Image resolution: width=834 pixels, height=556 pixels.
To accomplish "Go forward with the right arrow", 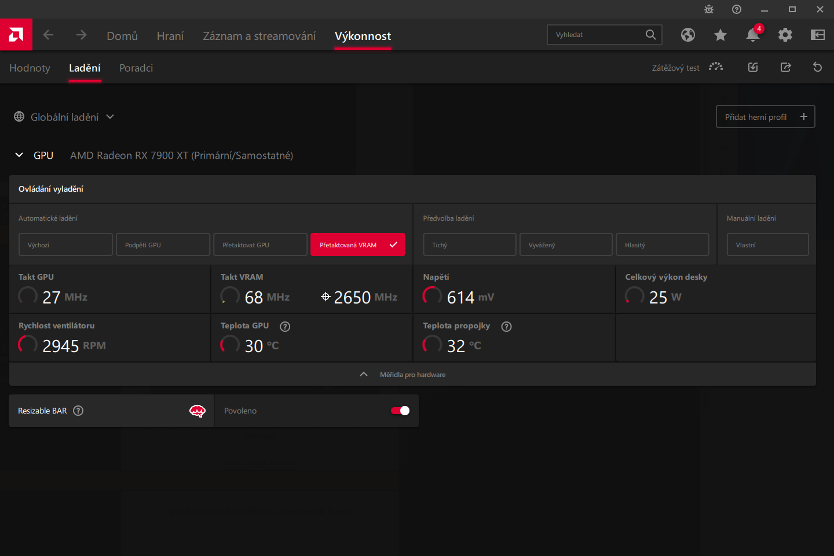I will 81,35.
